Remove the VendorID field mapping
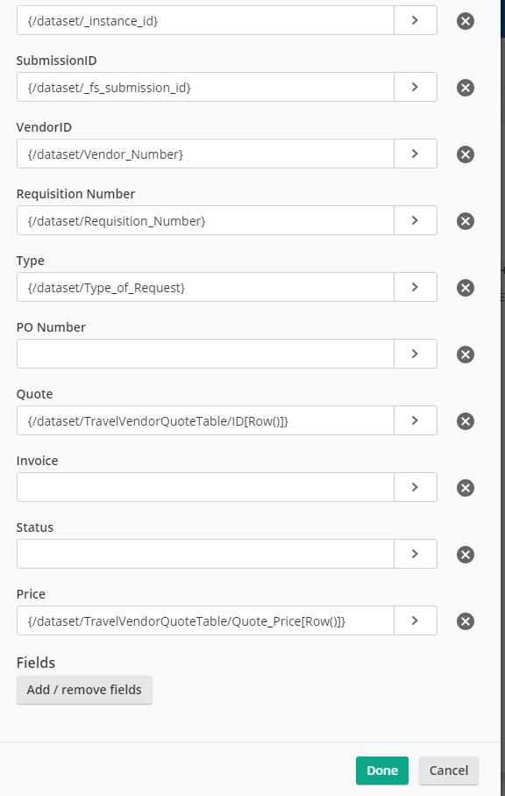 coord(465,154)
